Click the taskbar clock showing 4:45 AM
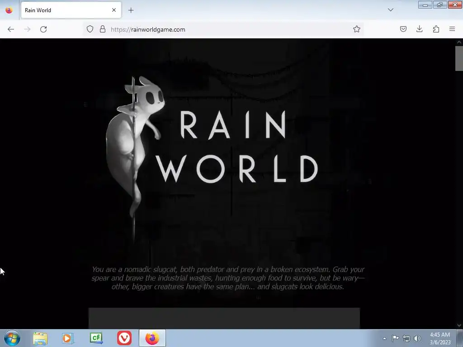The image size is (463, 347). point(440,338)
